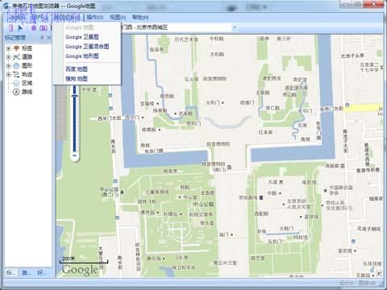Click the 武英殿 label on map

tap(185, 114)
